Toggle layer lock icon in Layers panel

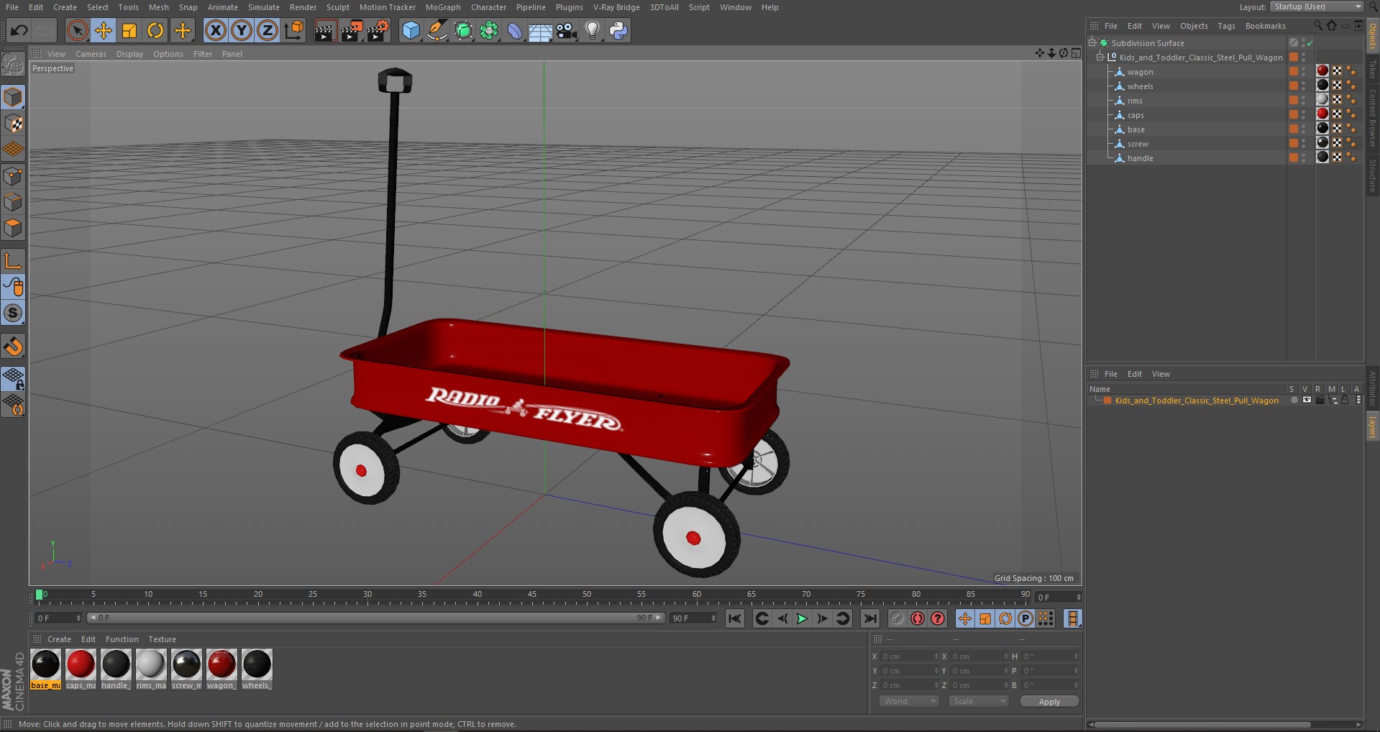coord(1345,401)
